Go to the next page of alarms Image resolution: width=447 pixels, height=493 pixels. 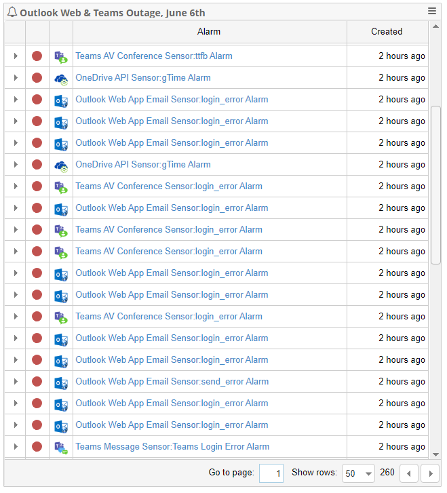pos(430,473)
